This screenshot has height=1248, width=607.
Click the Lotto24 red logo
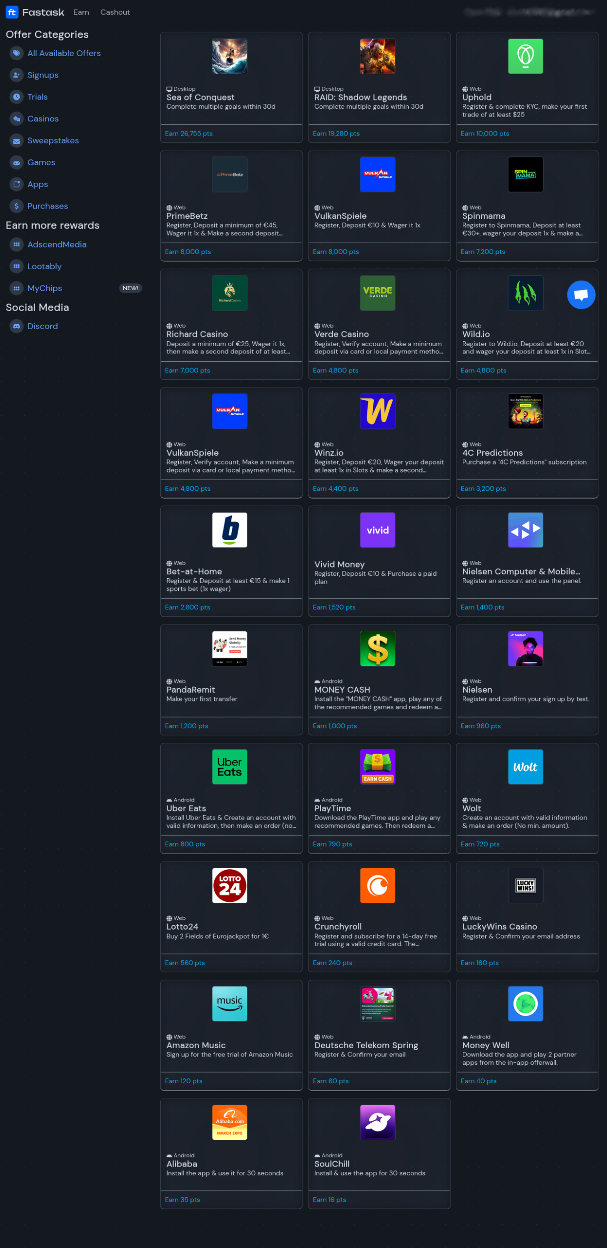pyautogui.click(x=230, y=886)
